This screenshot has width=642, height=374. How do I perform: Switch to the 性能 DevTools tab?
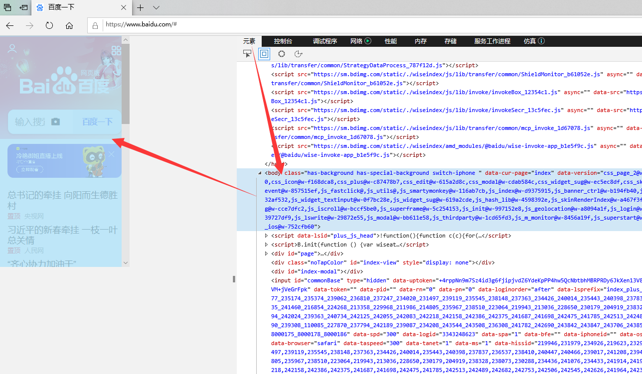(391, 41)
